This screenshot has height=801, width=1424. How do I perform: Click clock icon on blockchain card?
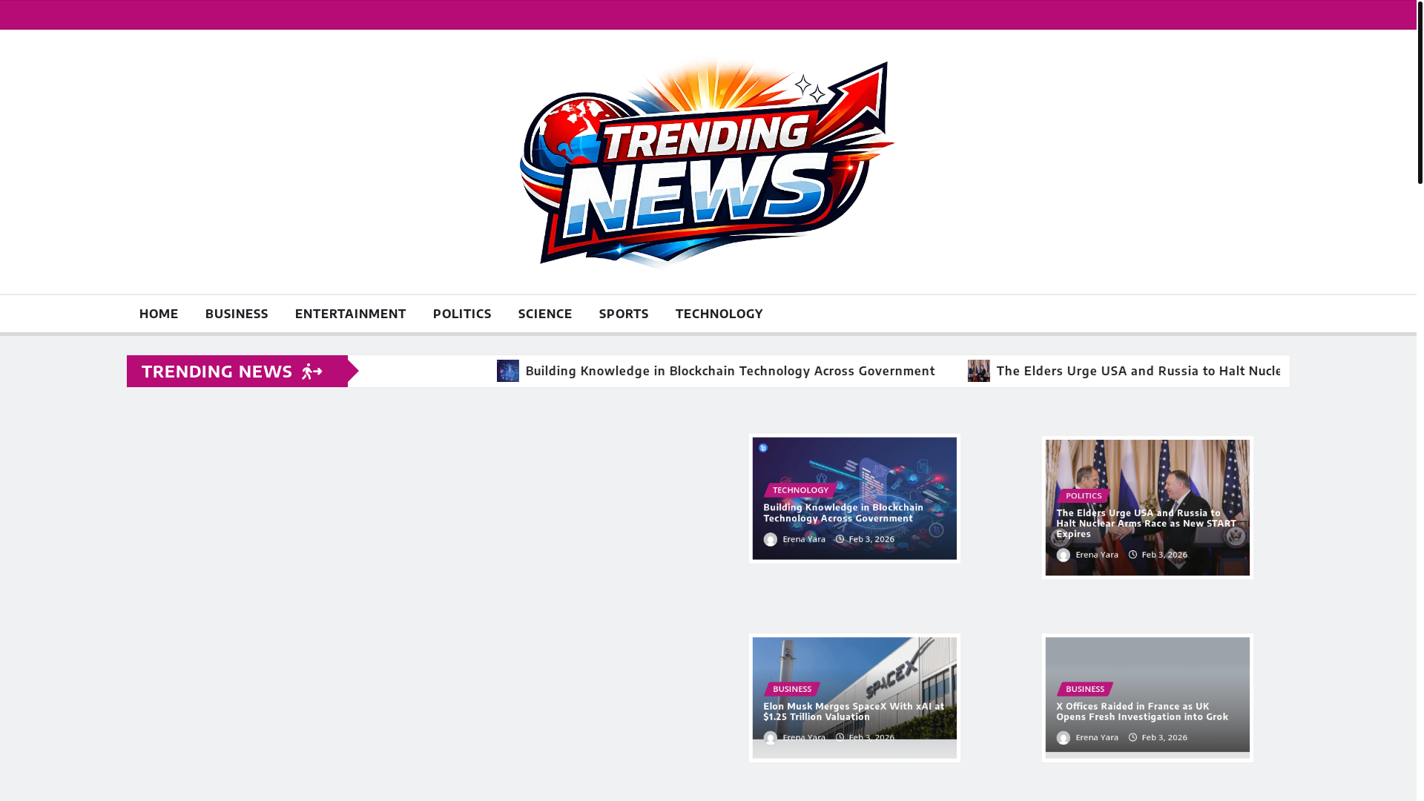coord(840,539)
